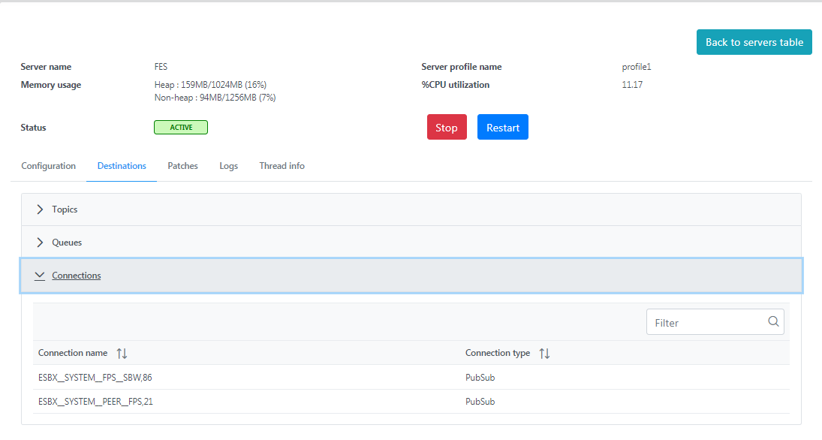This screenshot has width=822, height=440.
Task: Click the Connections header link text
Action: pos(76,276)
